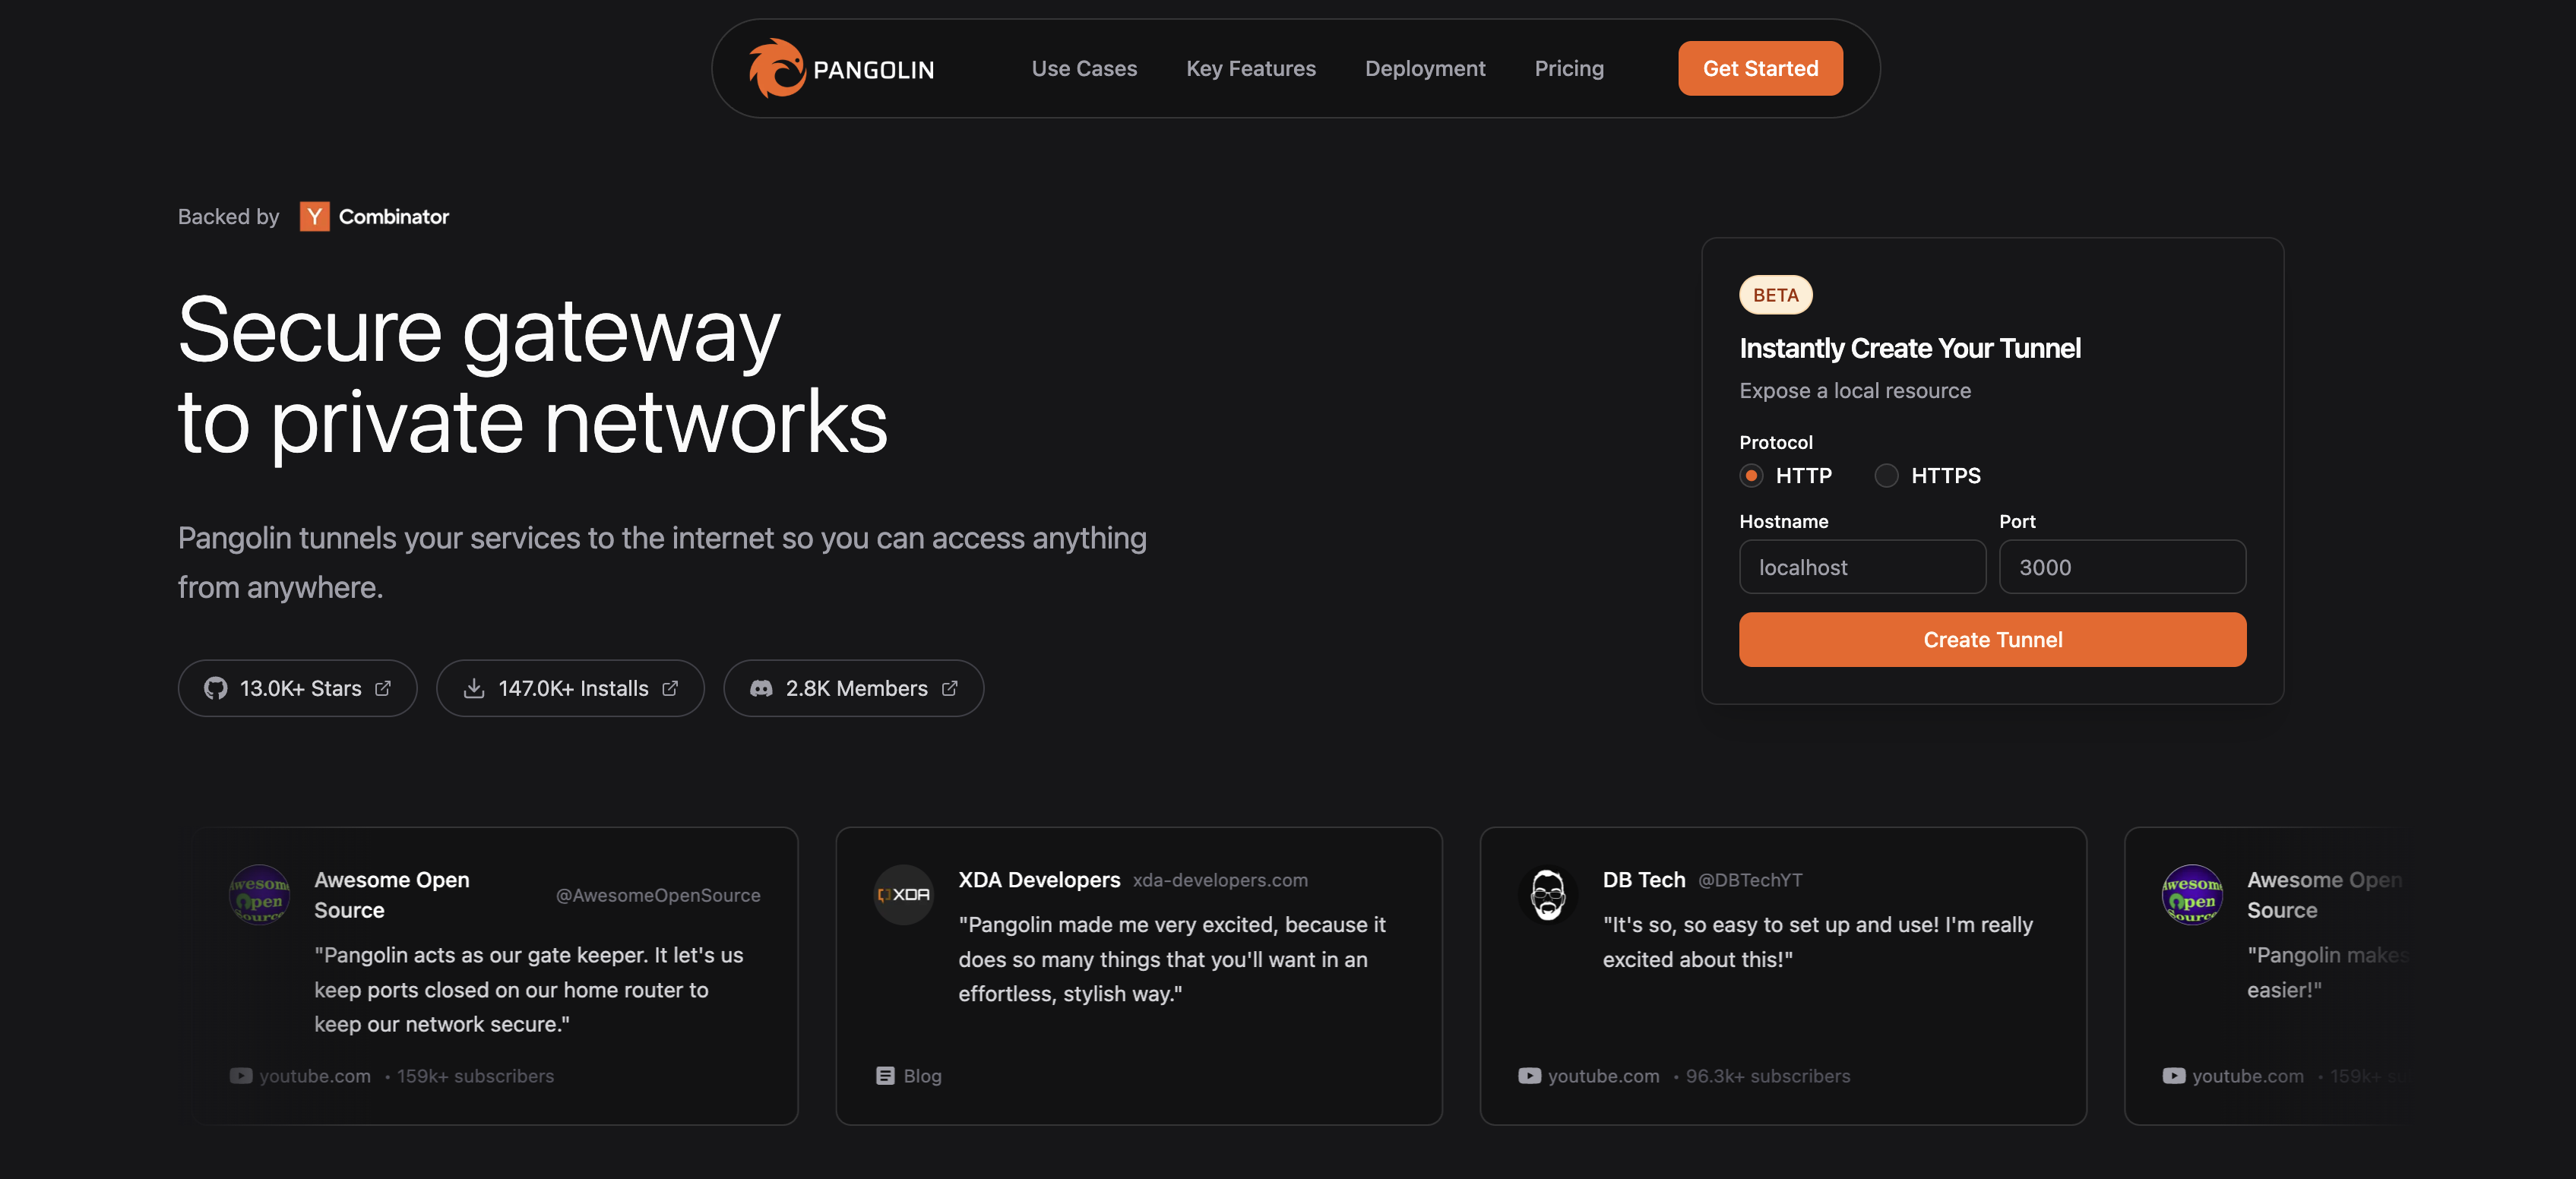The height and width of the screenshot is (1179, 2576).
Task: Click the Create Tunnel button
Action: point(1992,639)
